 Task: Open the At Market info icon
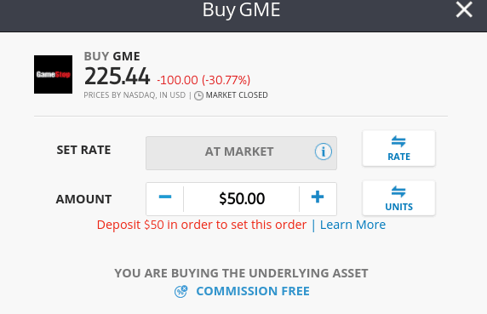tap(324, 151)
